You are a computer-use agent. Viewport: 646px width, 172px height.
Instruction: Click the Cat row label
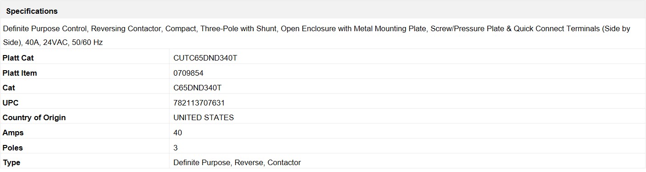[9, 88]
